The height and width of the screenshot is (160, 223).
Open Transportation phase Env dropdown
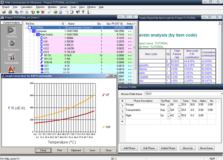click(179, 111)
